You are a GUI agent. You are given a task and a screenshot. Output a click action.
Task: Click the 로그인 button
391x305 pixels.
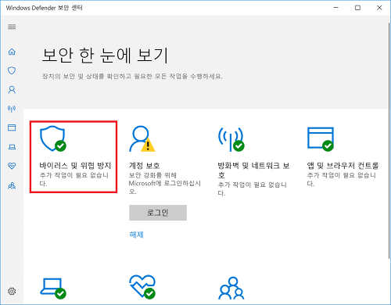point(158,213)
